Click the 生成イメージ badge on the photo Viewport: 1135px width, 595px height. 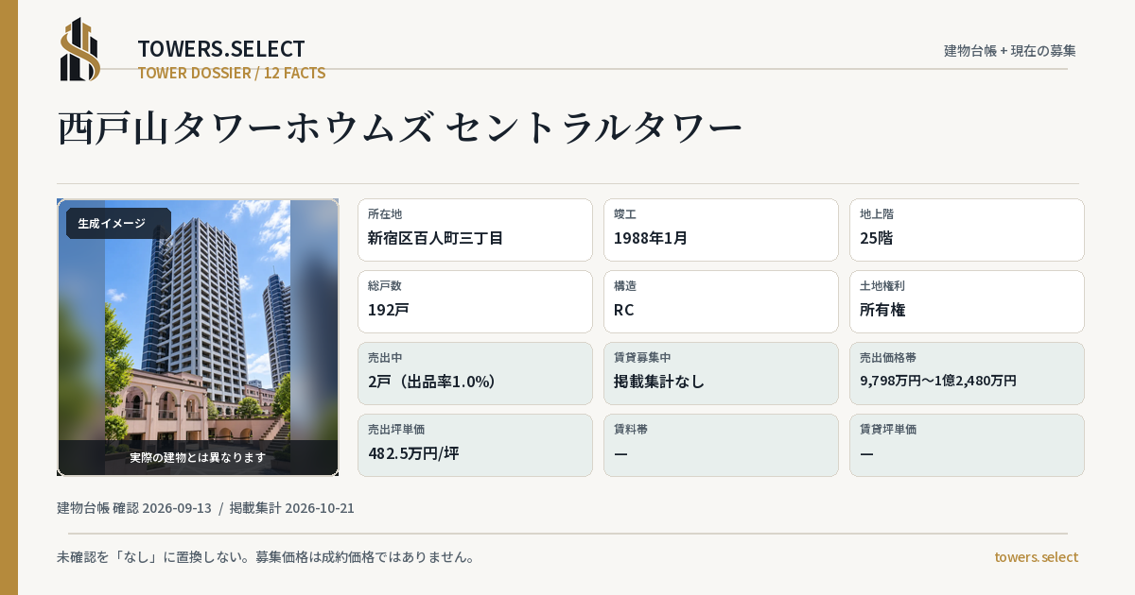tap(118, 224)
